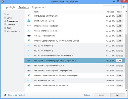
Task: Select the Windows Azure category
Action: (x=13, y=31)
